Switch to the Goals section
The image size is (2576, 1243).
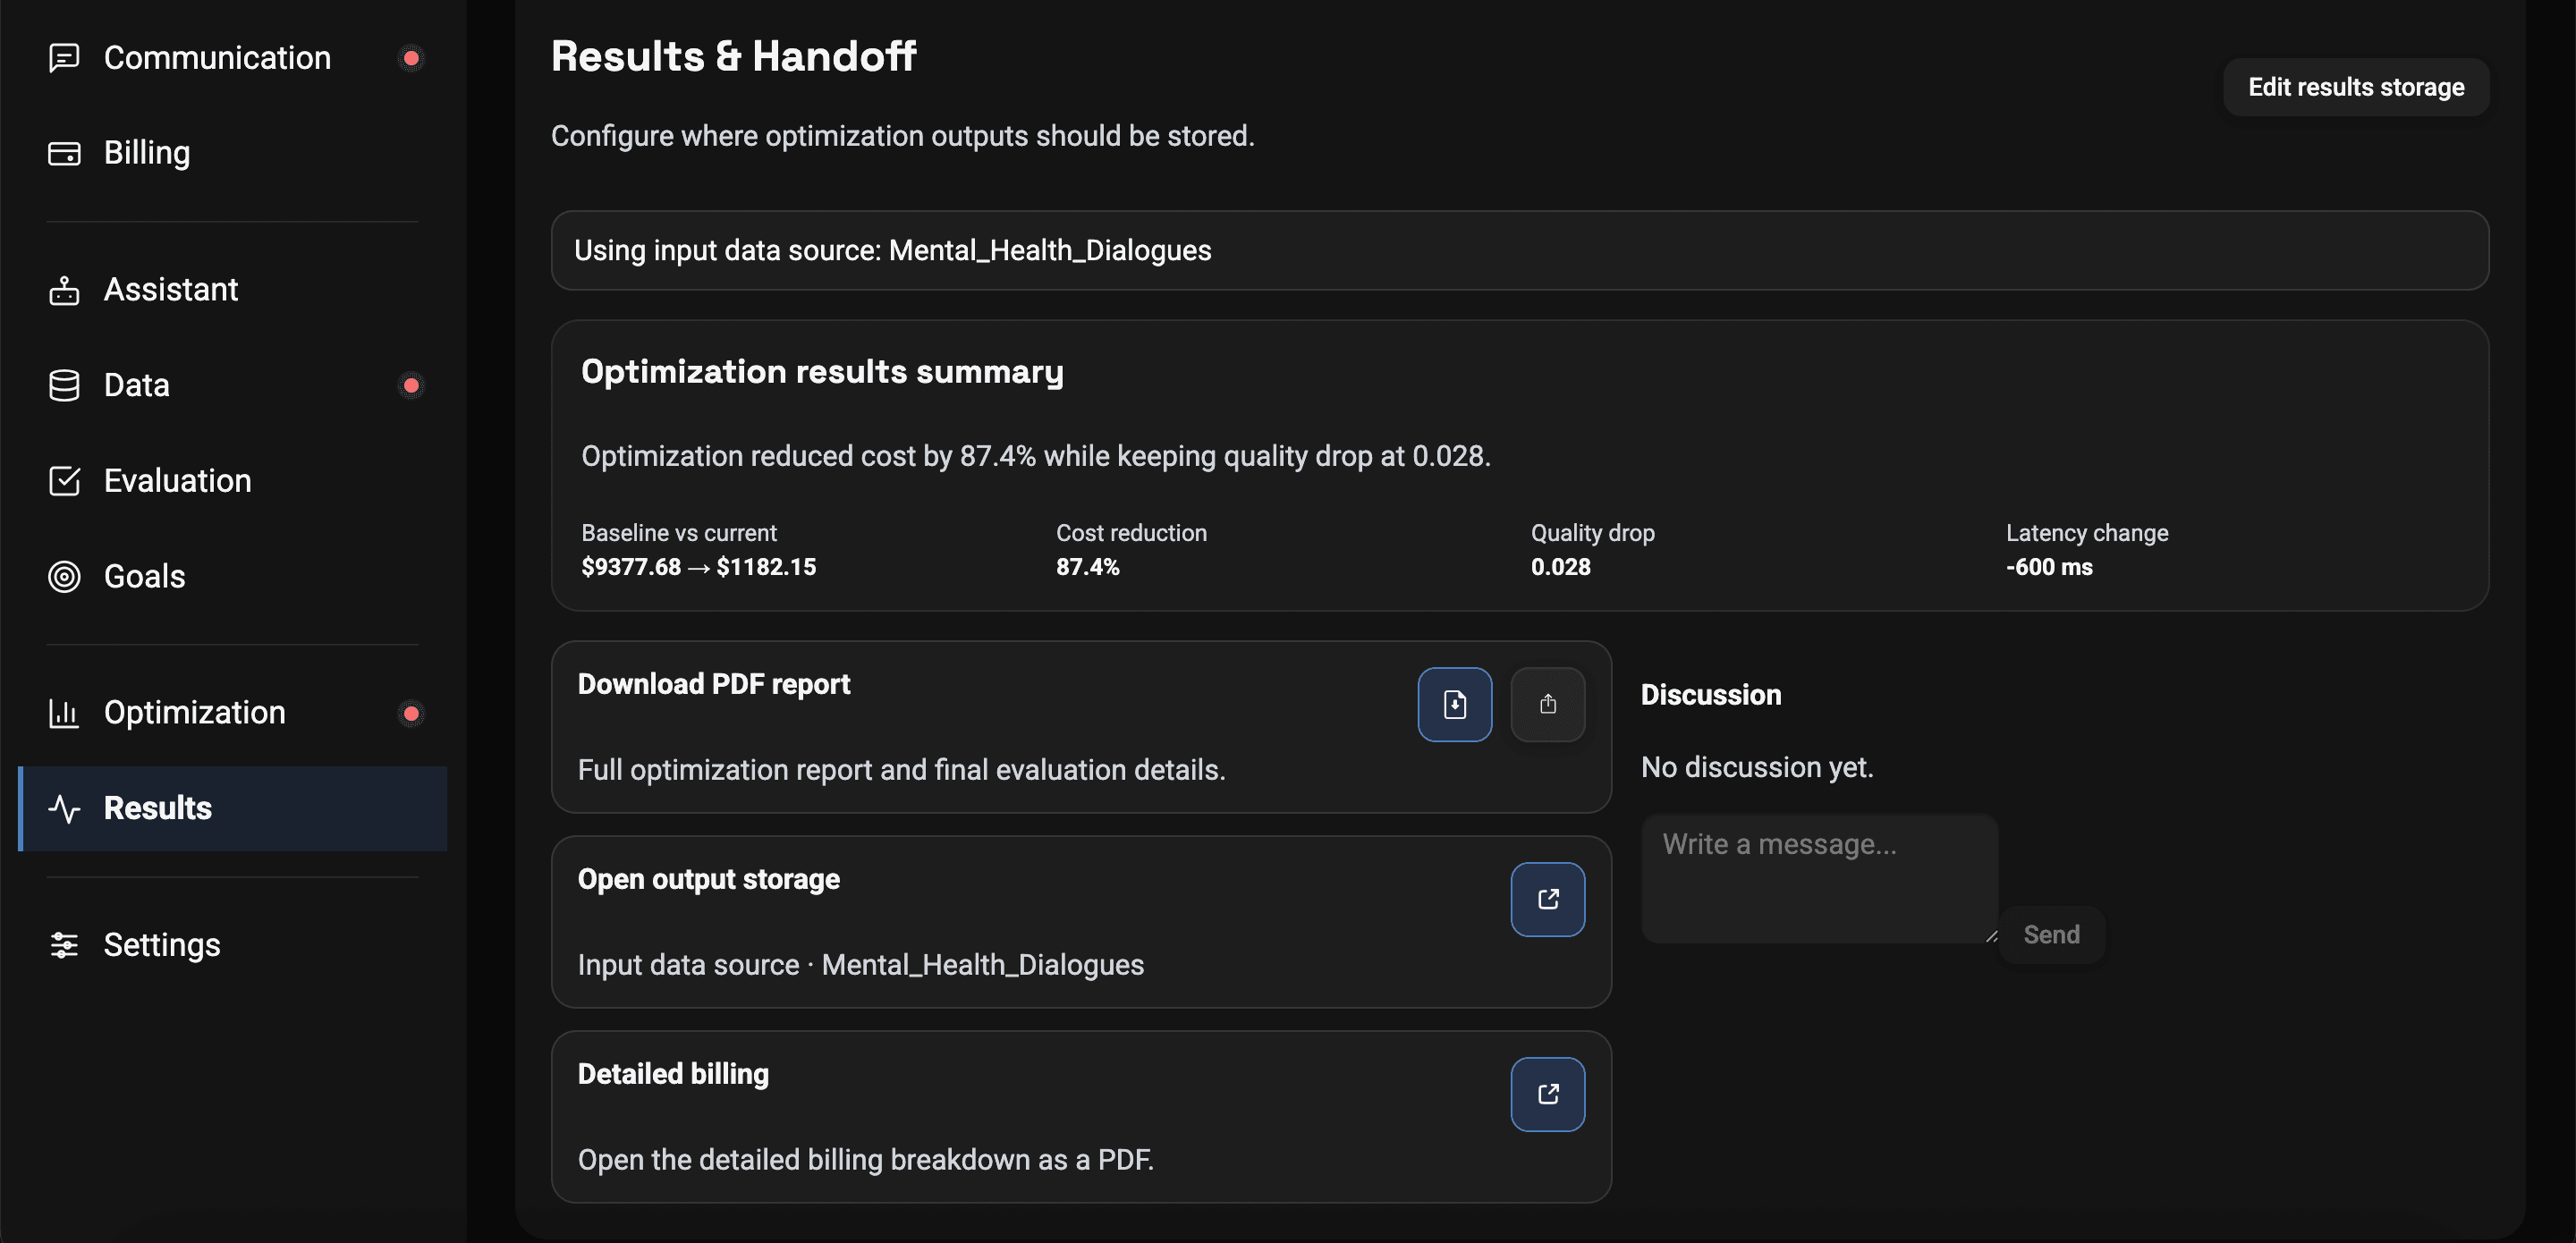[x=144, y=577]
